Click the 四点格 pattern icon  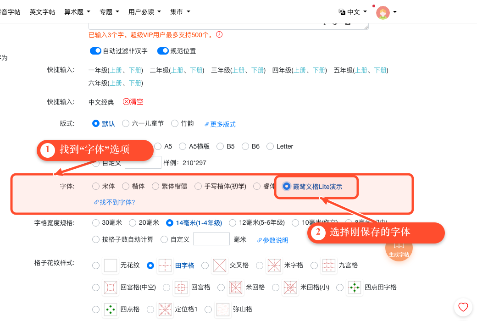coord(111,310)
